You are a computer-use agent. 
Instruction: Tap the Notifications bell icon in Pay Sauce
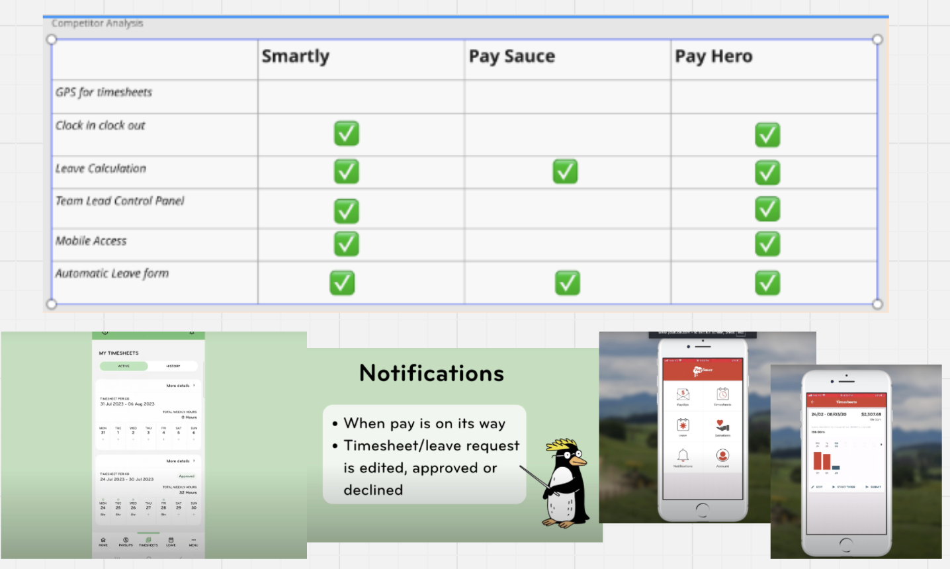click(x=683, y=456)
